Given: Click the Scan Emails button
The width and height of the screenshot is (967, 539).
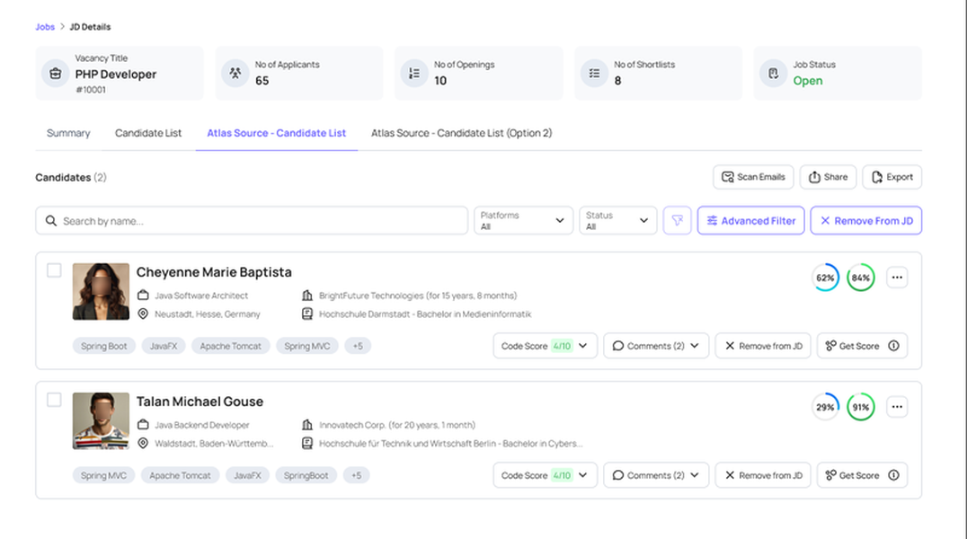Looking at the screenshot, I should tap(753, 177).
